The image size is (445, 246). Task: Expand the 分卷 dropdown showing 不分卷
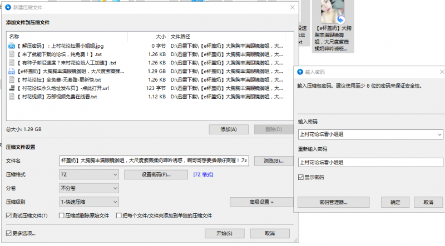pyautogui.click(x=89, y=188)
